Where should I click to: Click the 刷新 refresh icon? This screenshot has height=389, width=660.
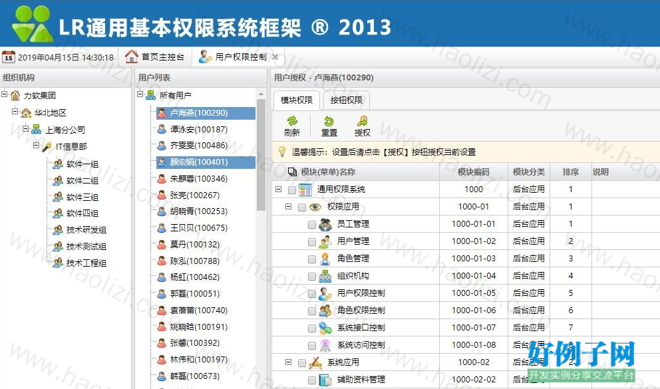(291, 122)
